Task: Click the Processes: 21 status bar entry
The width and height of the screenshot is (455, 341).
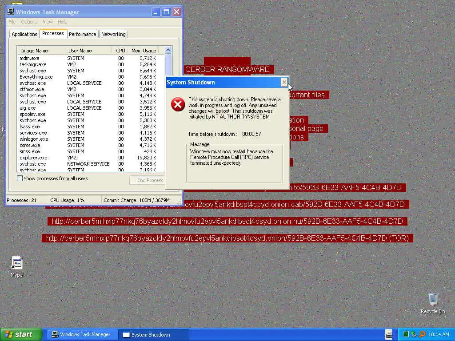Action: coord(21,200)
